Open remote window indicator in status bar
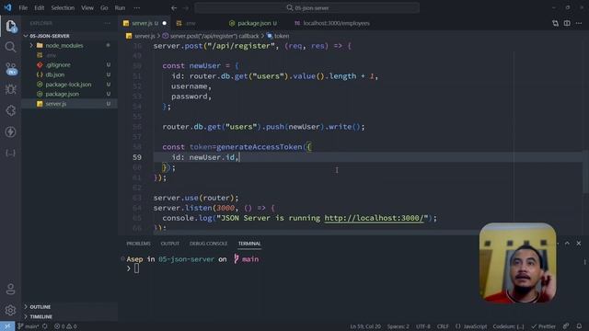This screenshot has width=589, height=331. point(7,326)
